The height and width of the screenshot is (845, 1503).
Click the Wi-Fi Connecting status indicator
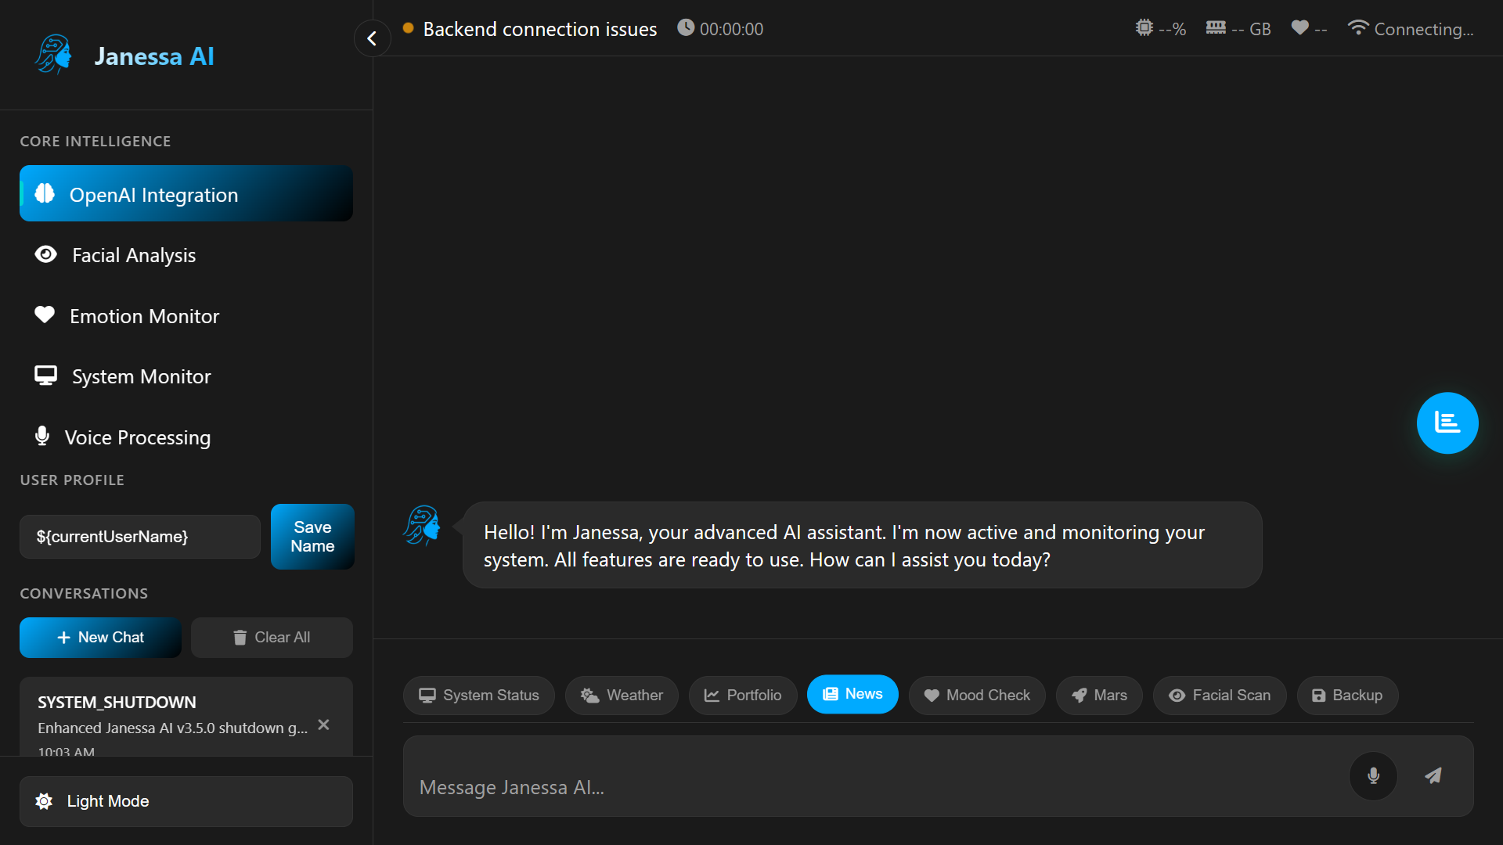pos(1410,29)
